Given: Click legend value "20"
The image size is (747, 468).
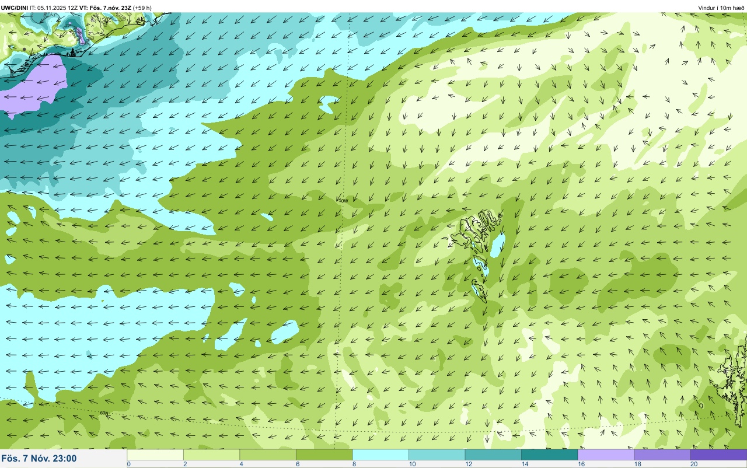Looking at the screenshot, I should pos(694,464).
